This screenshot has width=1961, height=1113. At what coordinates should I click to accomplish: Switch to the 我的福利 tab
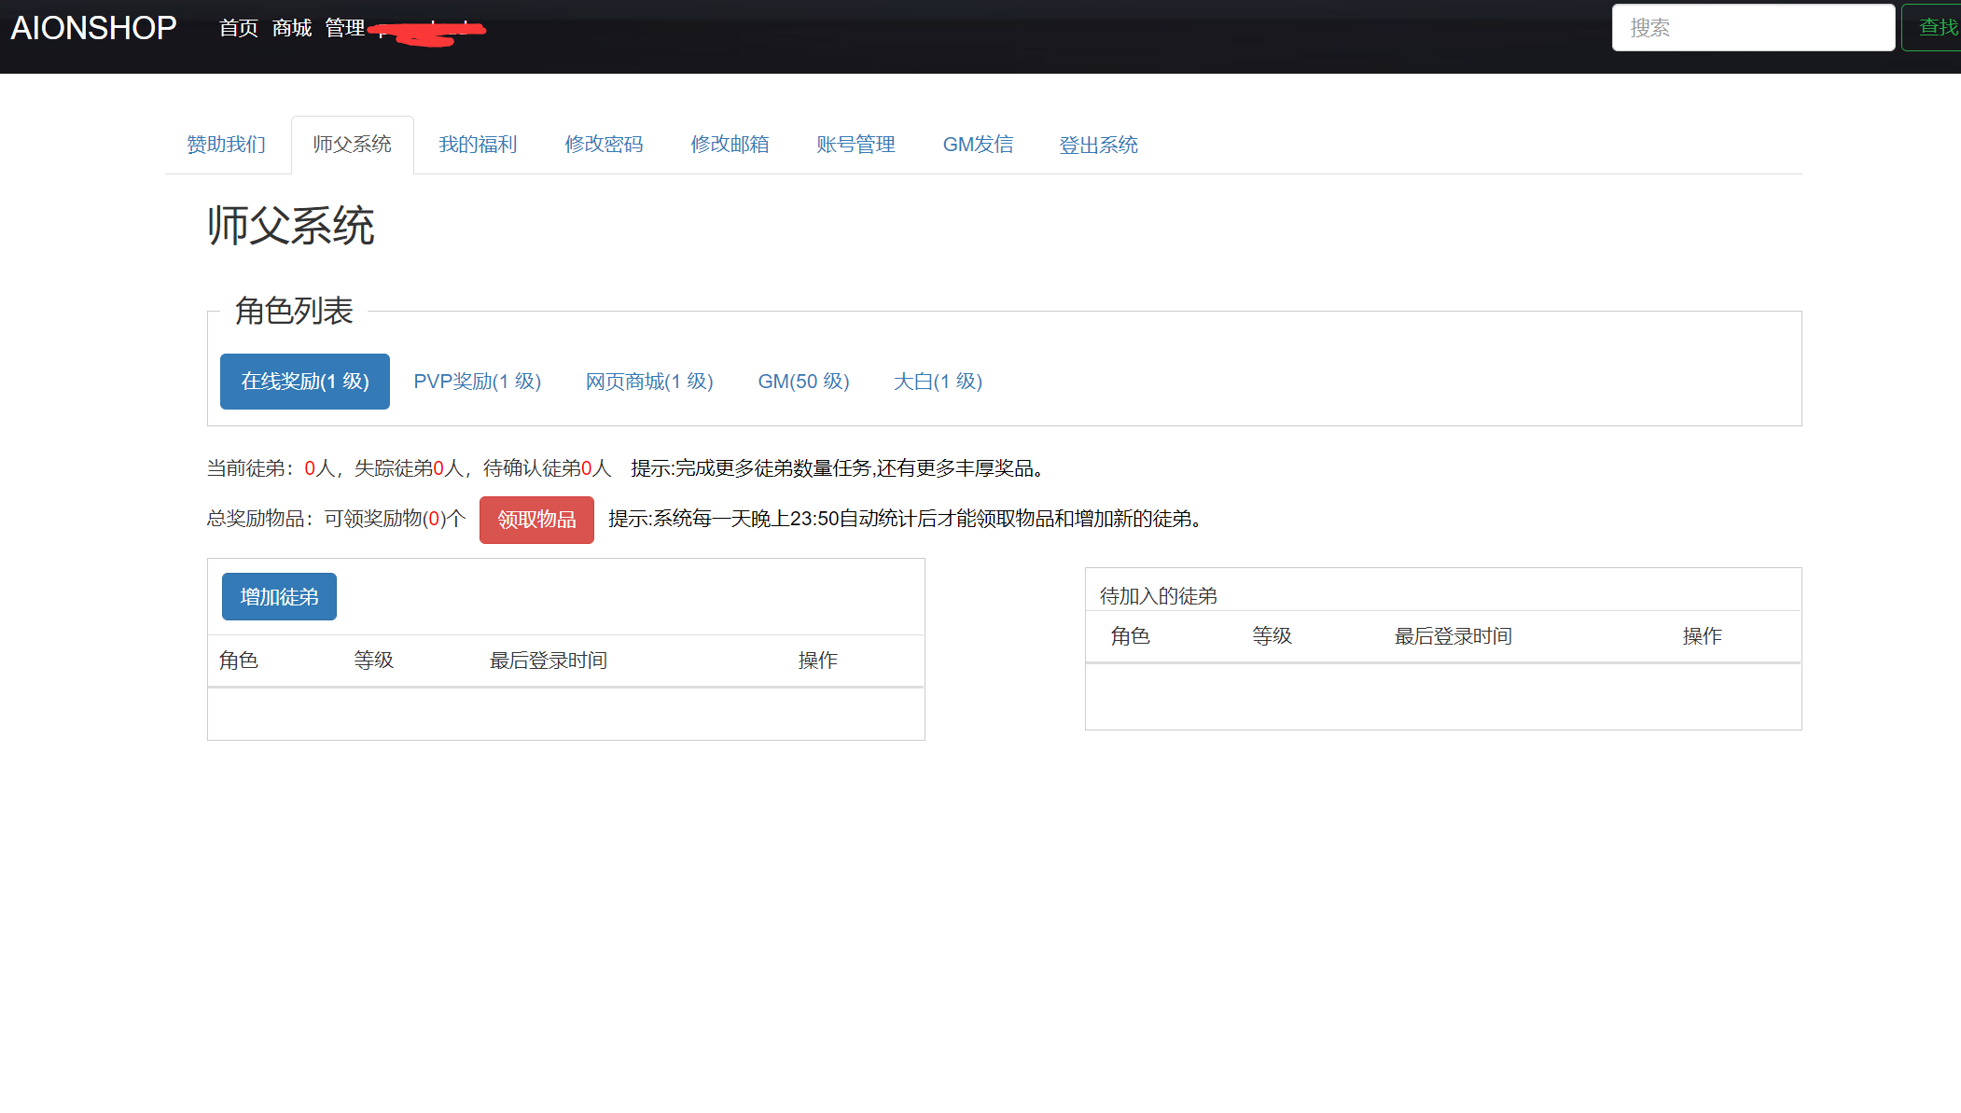[478, 145]
